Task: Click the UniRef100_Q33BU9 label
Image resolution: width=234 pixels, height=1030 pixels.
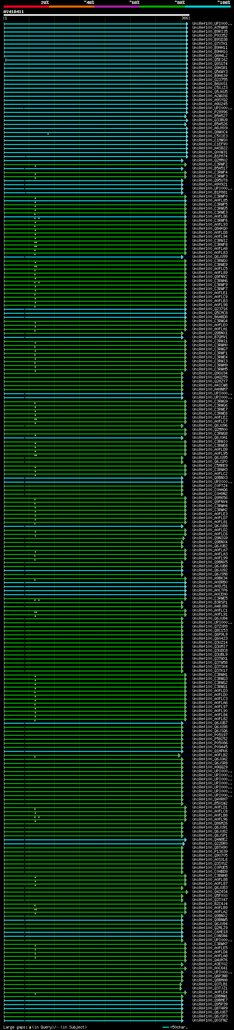Action: pyautogui.click(x=210, y=120)
